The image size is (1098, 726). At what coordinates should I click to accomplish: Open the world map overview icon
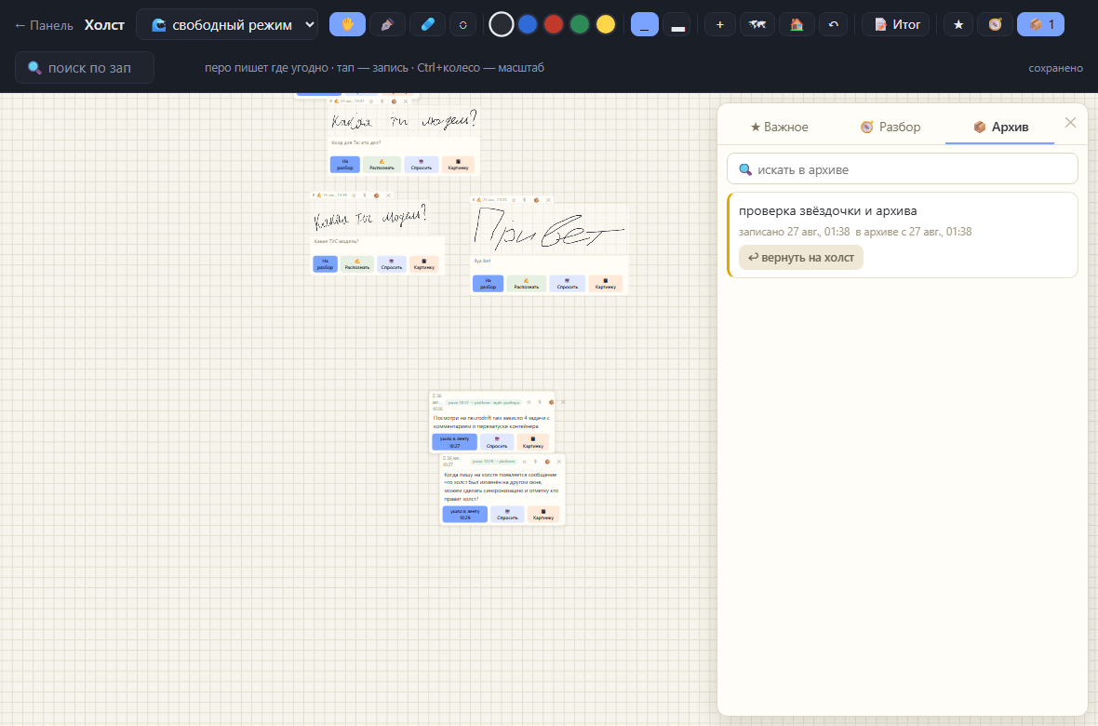pyautogui.click(x=757, y=24)
